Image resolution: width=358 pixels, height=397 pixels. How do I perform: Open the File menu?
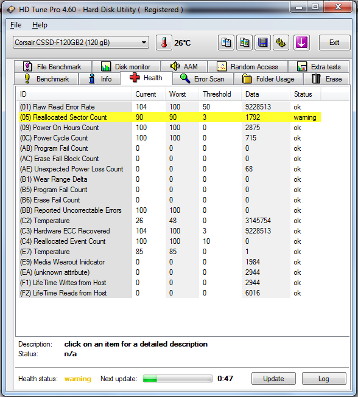pyautogui.click(x=16, y=25)
